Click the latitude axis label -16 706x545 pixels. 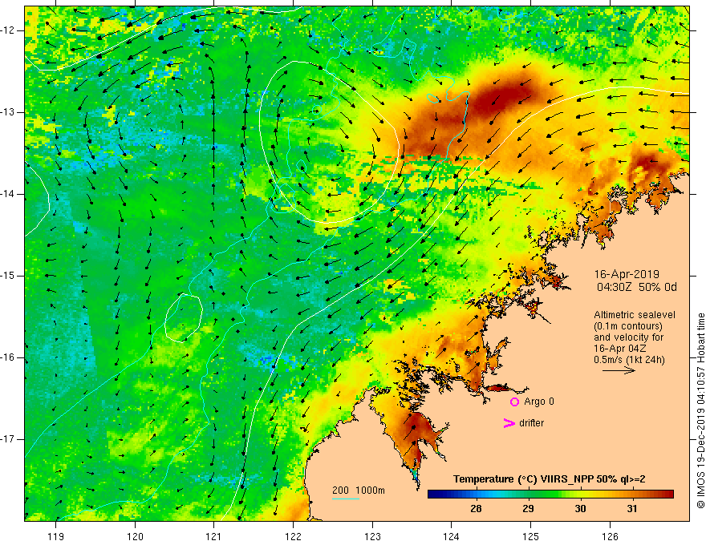(8, 357)
